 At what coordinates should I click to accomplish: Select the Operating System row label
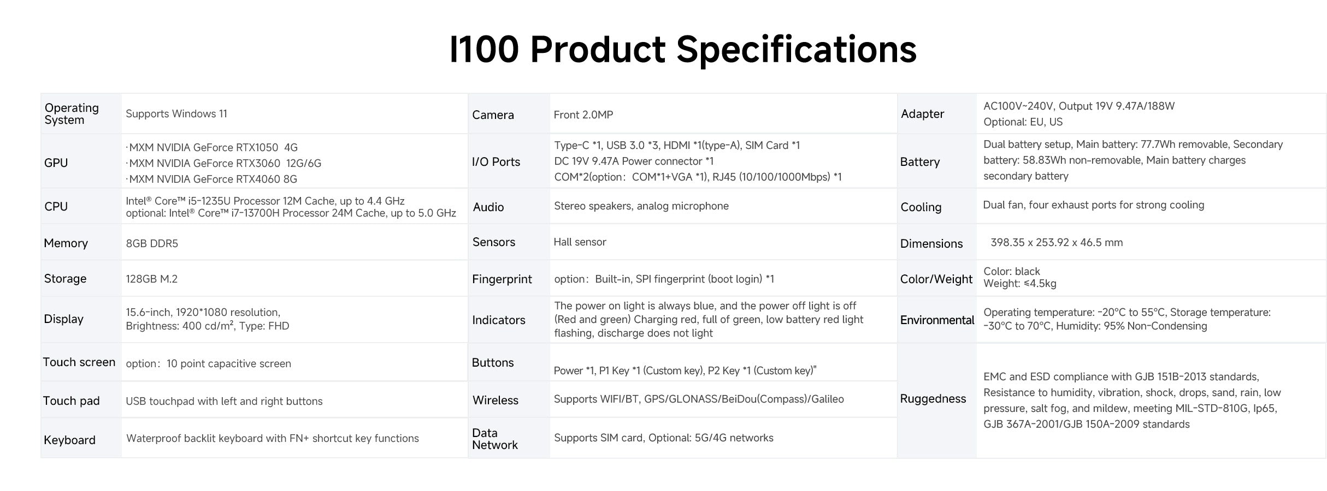[x=72, y=114]
